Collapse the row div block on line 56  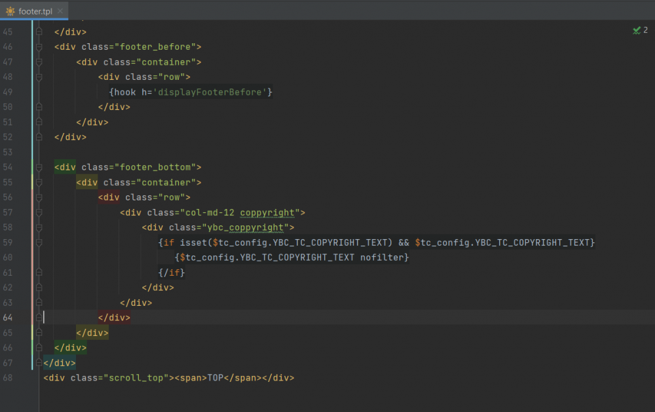(39, 197)
